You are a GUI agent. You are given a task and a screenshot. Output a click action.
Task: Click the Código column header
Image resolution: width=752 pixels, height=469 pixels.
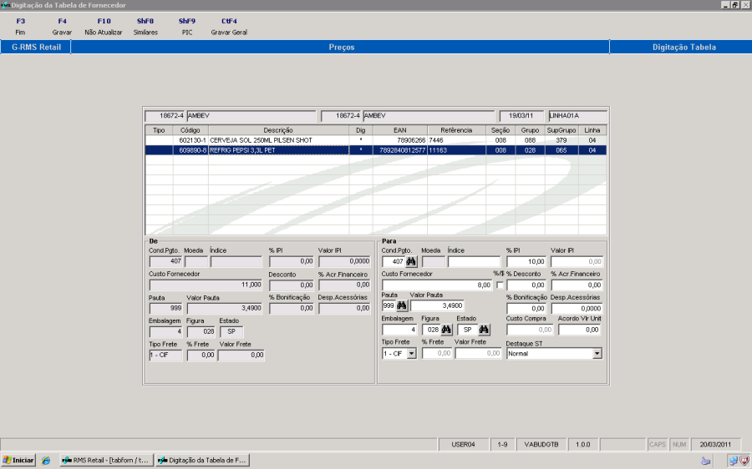(x=191, y=130)
